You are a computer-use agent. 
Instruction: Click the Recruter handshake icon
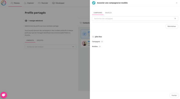pyautogui.click(x=39, y=3)
